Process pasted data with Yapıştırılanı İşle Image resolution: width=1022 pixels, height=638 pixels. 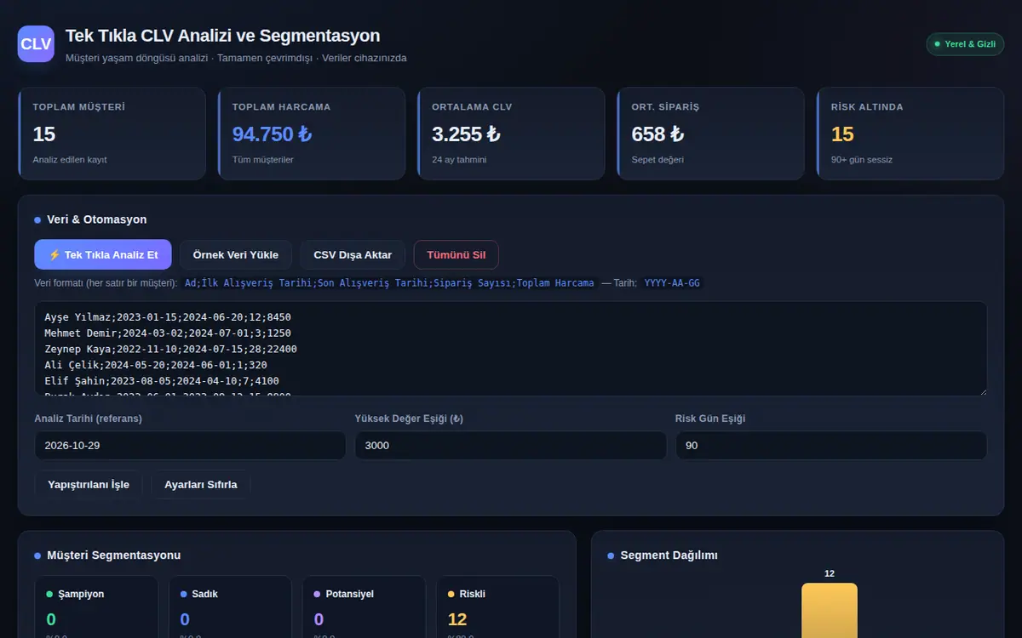pyautogui.click(x=89, y=484)
